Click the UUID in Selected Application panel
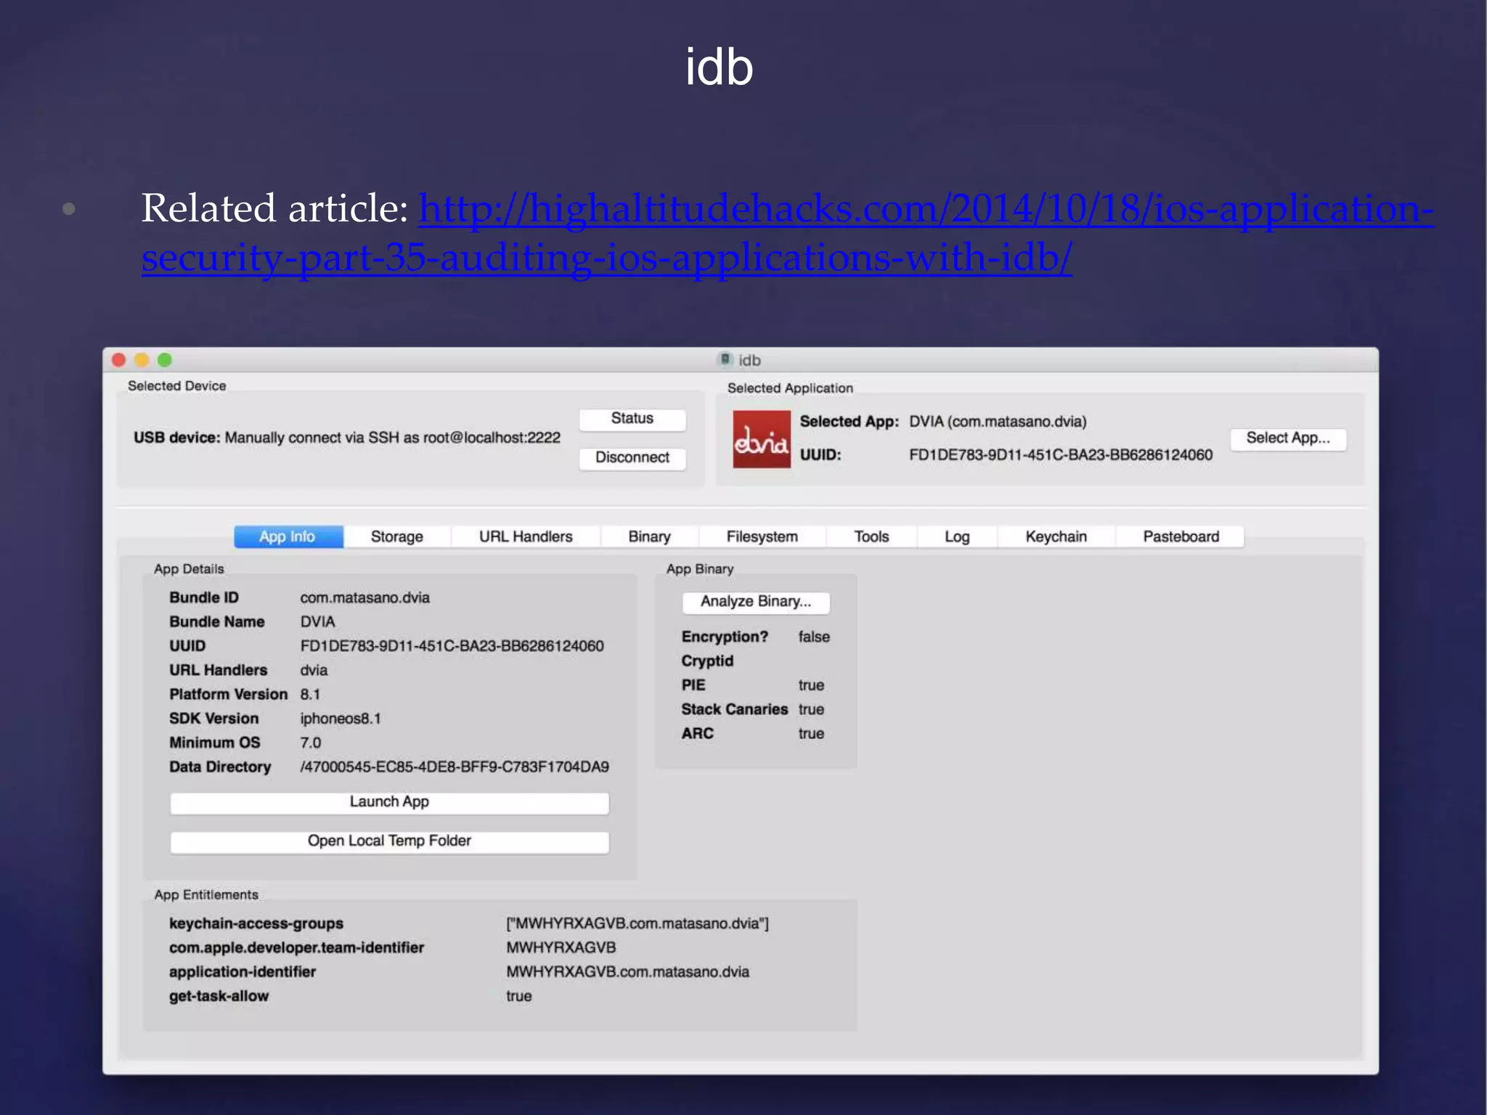The width and height of the screenshot is (1487, 1115). pyautogui.click(x=1061, y=455)
